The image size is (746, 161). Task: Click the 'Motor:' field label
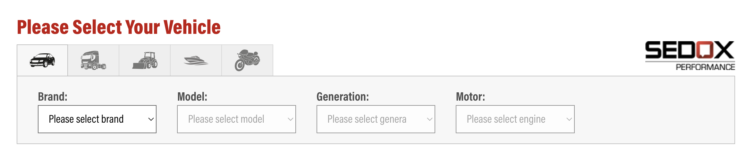tap(470, 96)
